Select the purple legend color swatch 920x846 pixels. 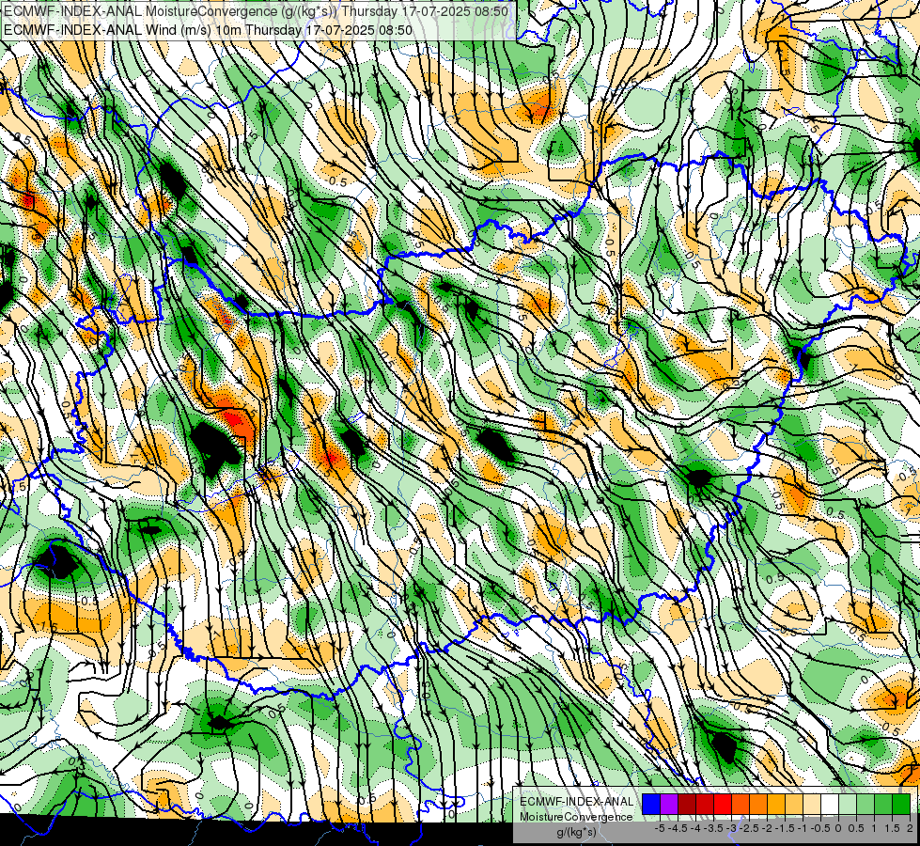point(669,805)
